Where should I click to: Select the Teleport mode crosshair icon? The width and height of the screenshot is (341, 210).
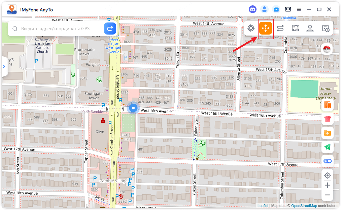(251, 28)
